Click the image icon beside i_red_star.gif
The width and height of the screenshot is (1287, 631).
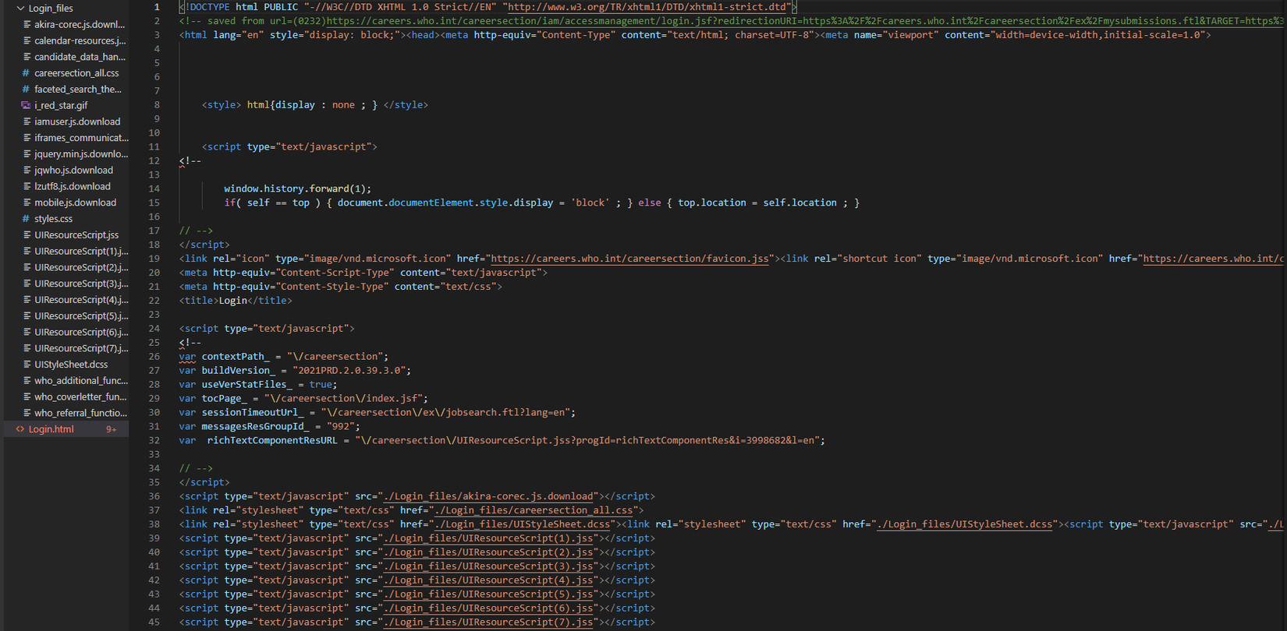(26, 105)
